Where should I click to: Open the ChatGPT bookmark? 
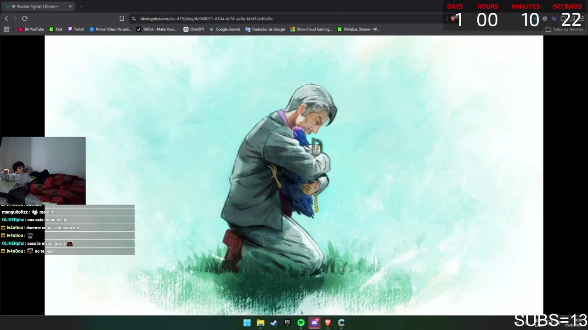194,29
